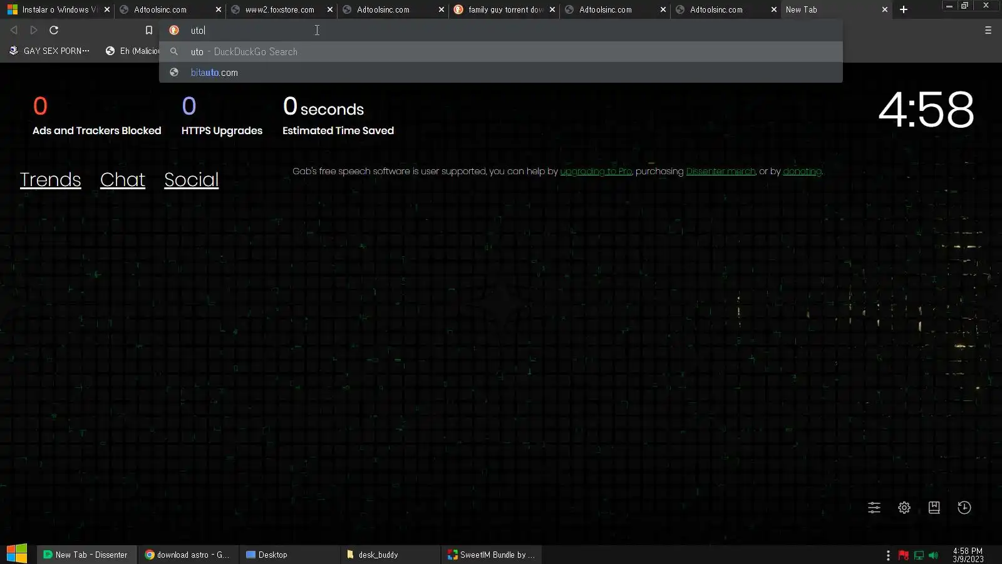Click the address bar text field
1002x564 pixels.
(501, 30)
